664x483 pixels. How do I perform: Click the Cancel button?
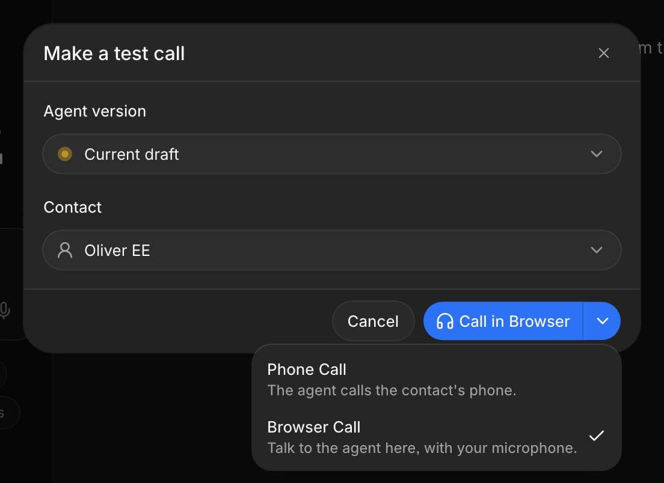coord(373,321)
